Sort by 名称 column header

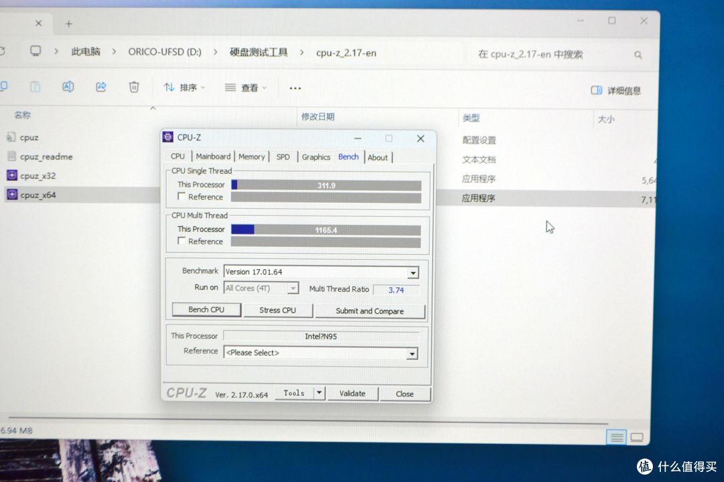pos(22,115)
